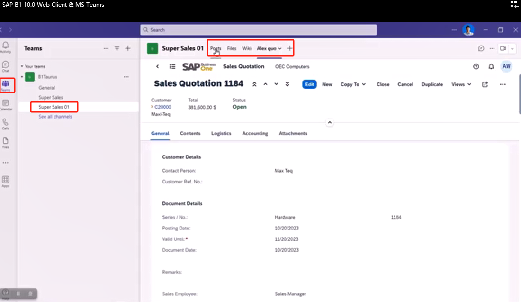Screen dimensions: 521x302
Task: Collapse the quotation header section
Action: 330,122
